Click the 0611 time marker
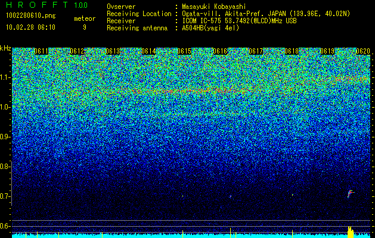 [41, 51]
